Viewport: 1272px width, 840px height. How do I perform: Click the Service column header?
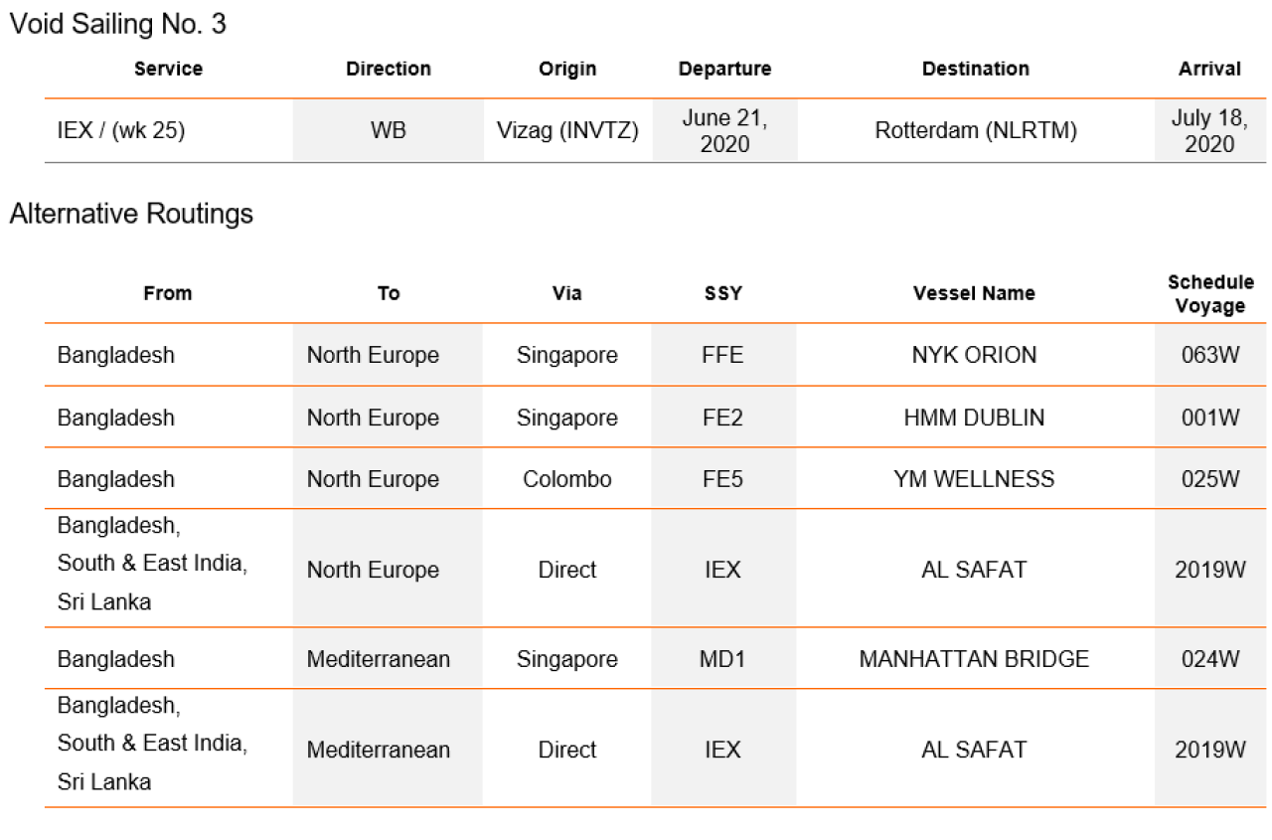tap(168, 69)
